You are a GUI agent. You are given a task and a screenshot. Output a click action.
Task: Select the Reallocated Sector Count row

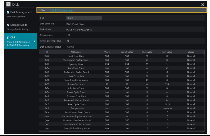coord(122,72)
